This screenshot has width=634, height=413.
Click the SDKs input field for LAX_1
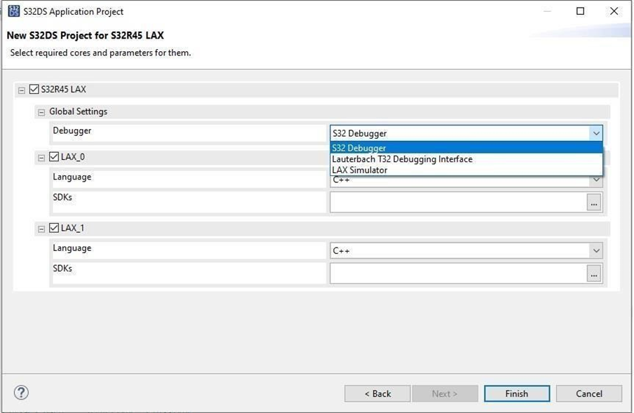pos(456,273)
